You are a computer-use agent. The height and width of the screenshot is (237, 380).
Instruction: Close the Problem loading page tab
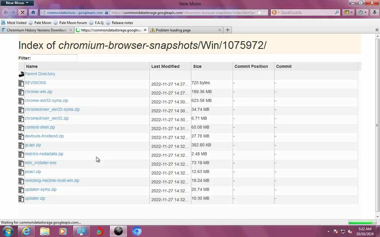tap(220, 30)
